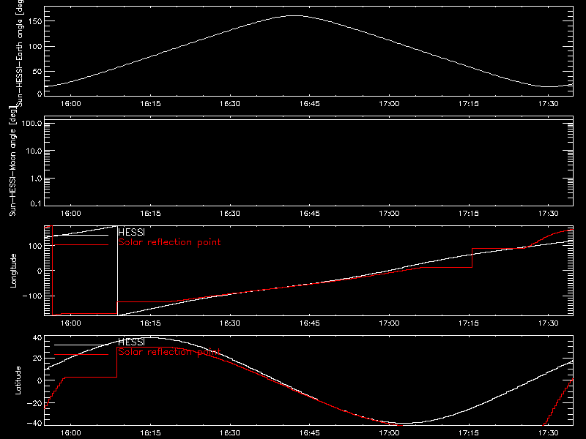Select 16:45 time label under Earth angle plot
Screen dimensions: 586x439
[309, 104]
